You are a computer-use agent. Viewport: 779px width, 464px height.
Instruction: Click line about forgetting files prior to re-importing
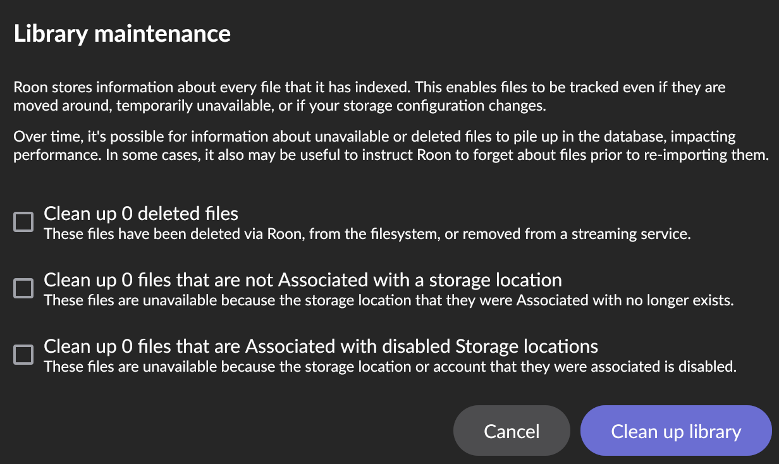pos(390,155)
